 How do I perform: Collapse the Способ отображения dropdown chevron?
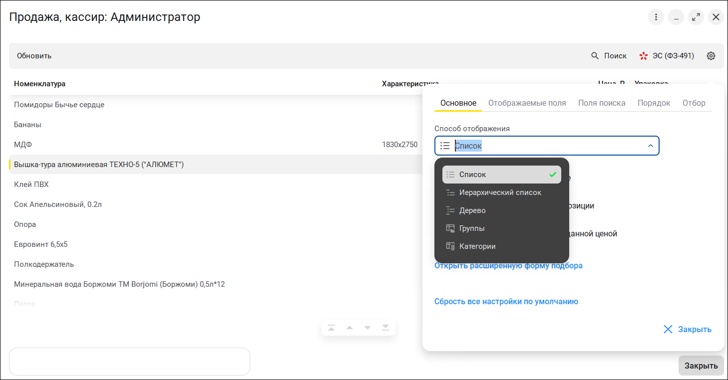coord(650,146)
